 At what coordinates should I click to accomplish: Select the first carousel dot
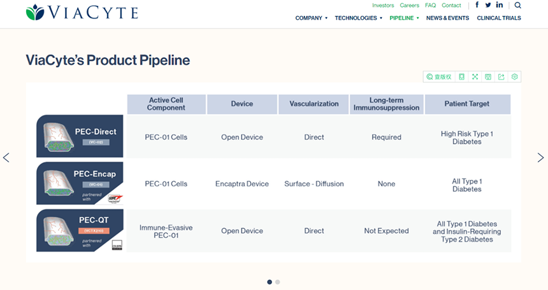pyautogui.click(x=270, y=282)
